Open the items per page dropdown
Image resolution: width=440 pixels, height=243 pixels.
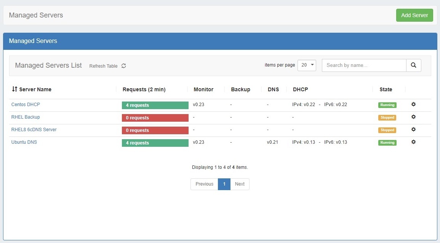point(307,65)
